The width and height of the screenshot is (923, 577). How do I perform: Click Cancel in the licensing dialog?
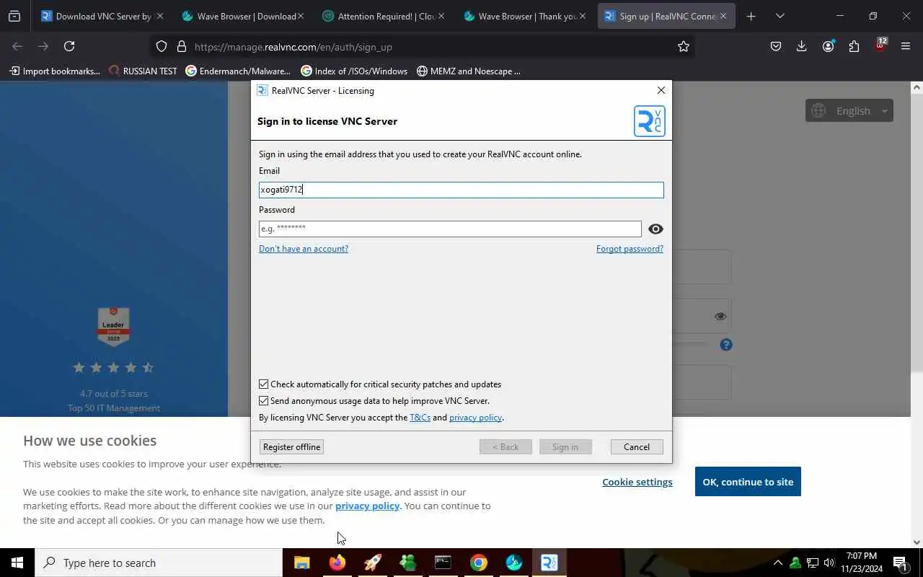[x=637, y=447]
